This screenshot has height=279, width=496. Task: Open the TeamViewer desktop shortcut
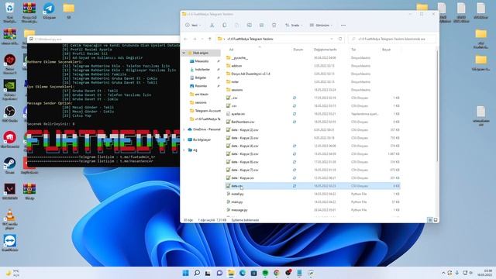(9, 243)
